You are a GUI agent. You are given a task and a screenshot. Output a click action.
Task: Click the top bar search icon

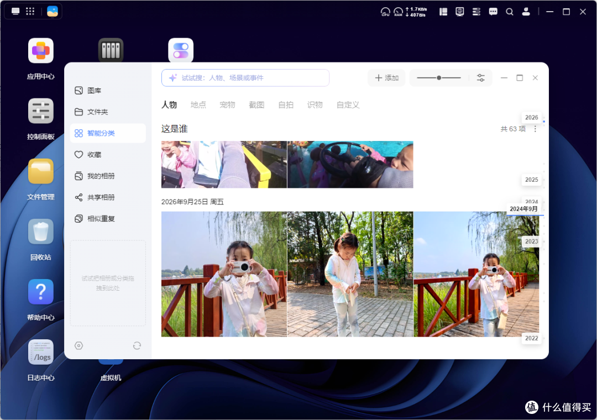[x=510, y=12]
